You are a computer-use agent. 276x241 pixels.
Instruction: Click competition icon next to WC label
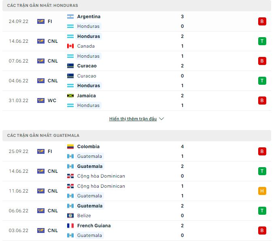(40, 101)
